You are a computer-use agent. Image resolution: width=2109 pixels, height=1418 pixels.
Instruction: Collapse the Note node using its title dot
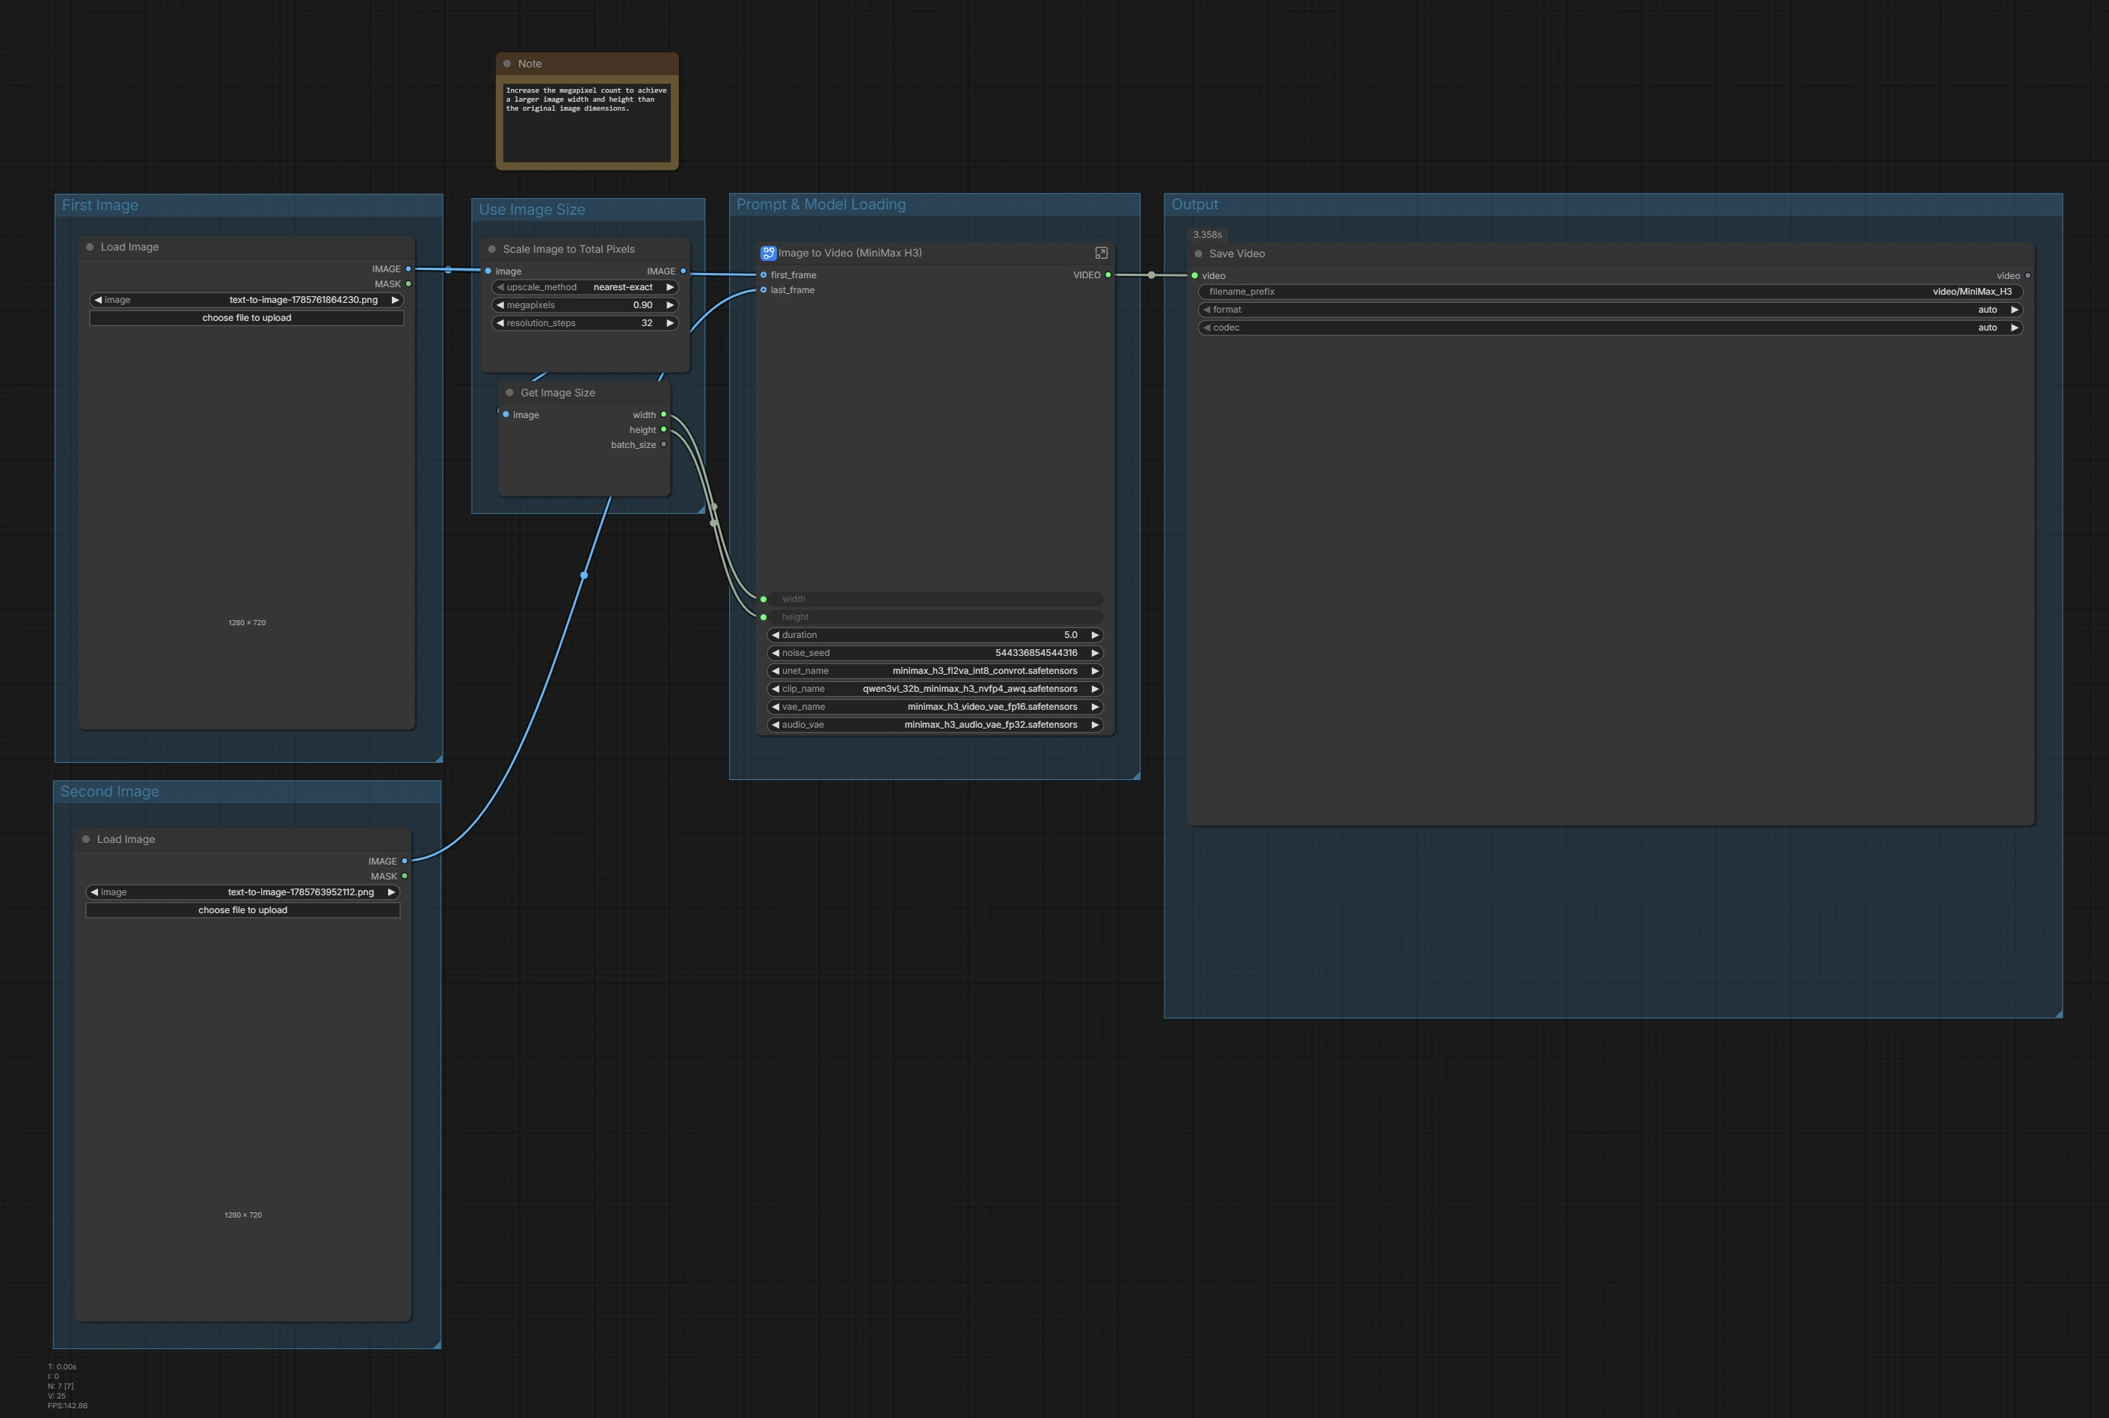tap(507, 64)
